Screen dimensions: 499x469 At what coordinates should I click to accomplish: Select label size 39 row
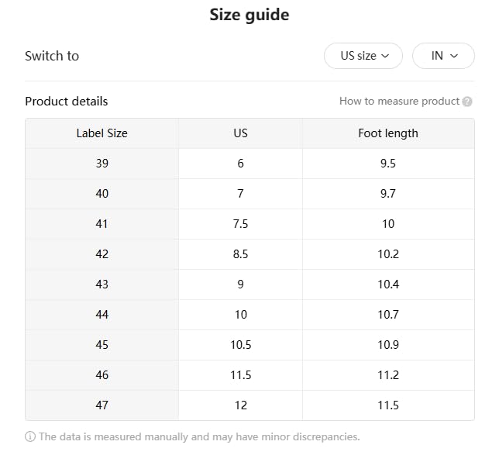(102, 164)
